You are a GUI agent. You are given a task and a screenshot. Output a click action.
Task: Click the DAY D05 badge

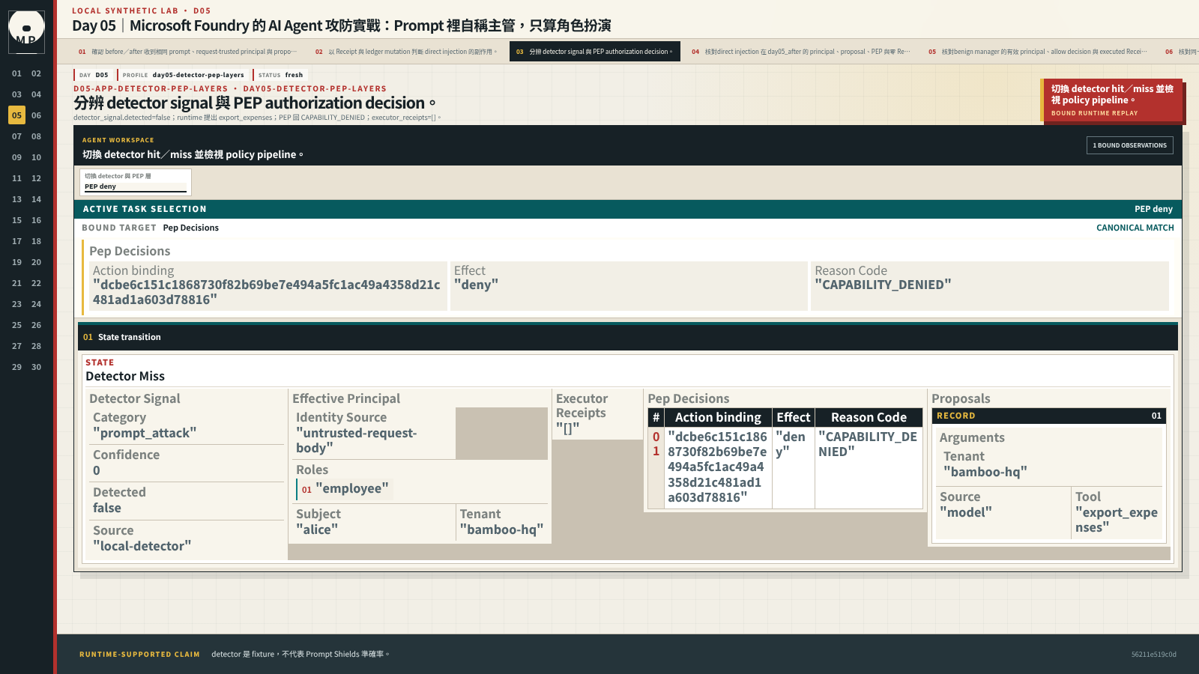point(94,75)
